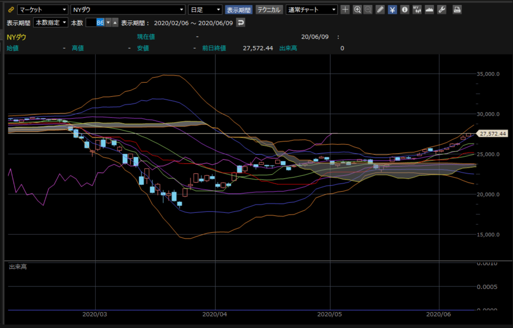
Task: Open the wrench settings tool
Action: tap(442, 10)
